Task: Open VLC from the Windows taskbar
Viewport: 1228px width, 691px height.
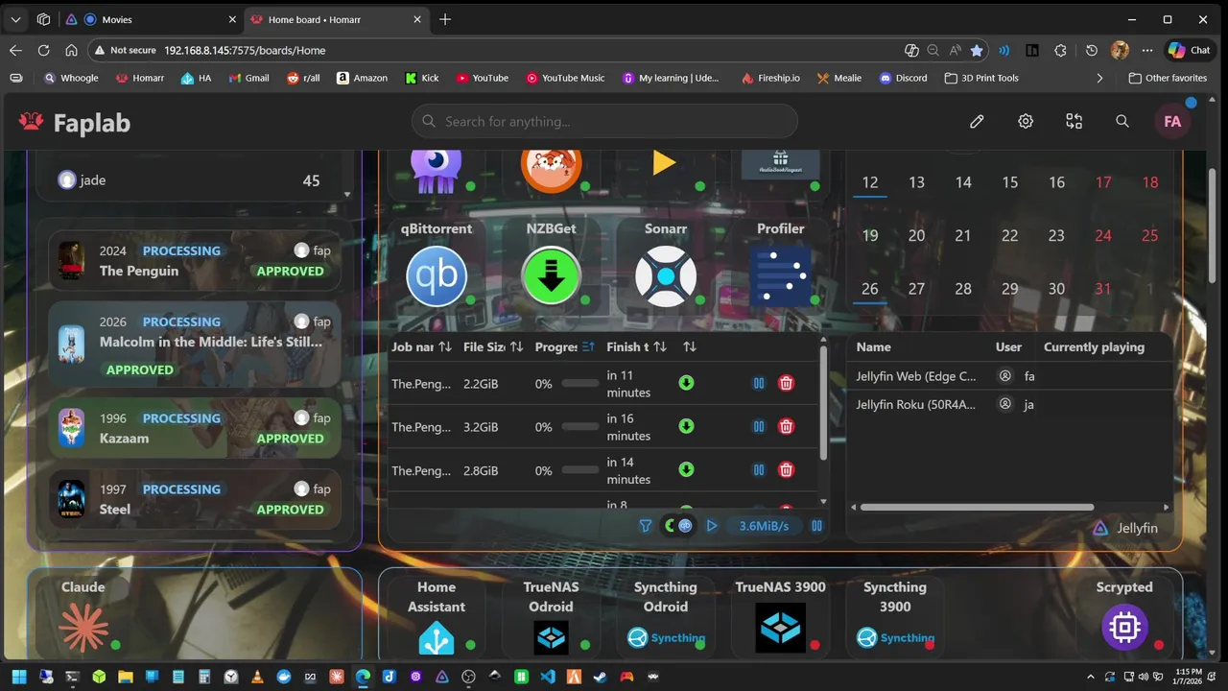Action: coord(257,677)
